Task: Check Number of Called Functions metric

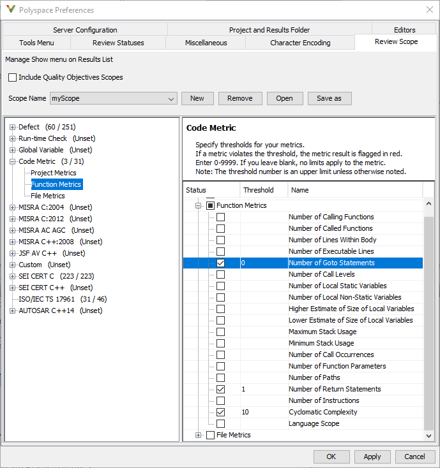Action: pyautogui.click(x=220, y=229)
